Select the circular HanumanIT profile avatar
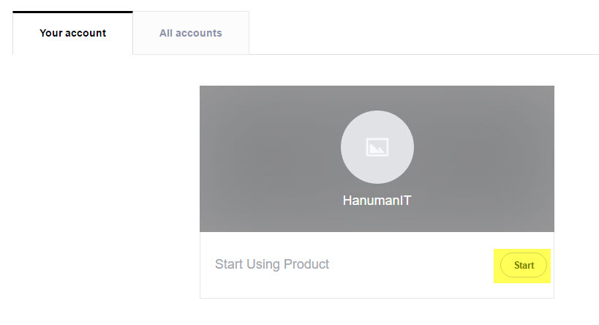 click(377, 147)
